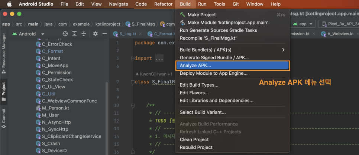Viewport: 359px width, 155px height.
Task: Open the Tools menu
Action: [x=219, y=4]
